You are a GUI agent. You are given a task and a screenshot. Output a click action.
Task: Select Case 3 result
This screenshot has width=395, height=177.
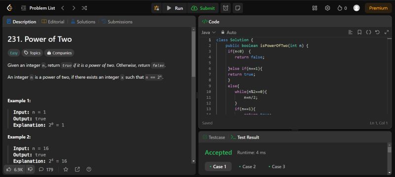coord(276,167)
